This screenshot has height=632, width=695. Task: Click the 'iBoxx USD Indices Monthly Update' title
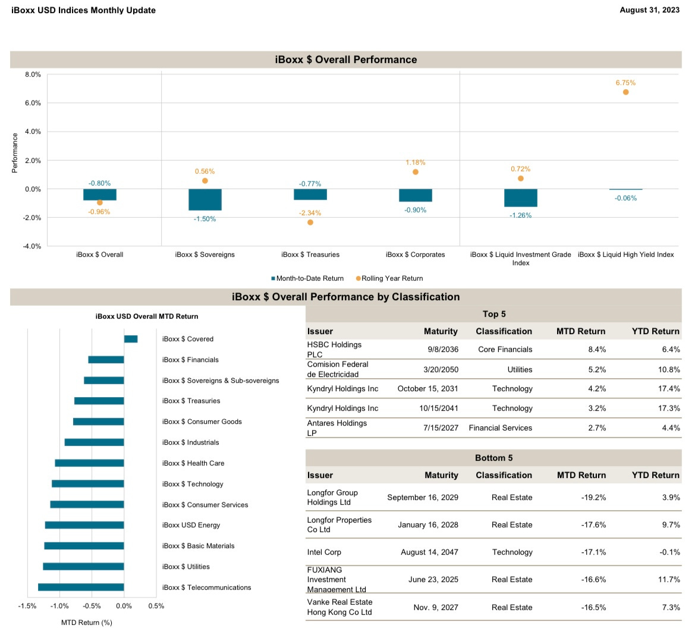[x=83, y=10]
